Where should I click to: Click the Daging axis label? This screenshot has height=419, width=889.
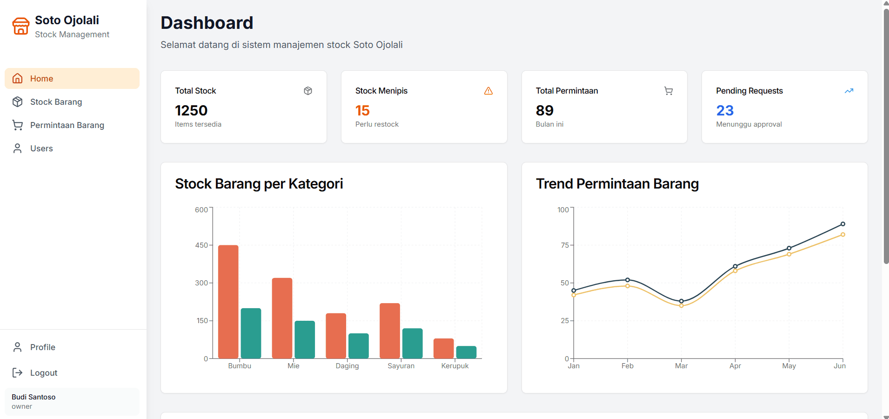[347, 366]
